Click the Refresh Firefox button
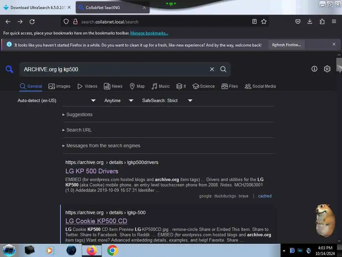 [x=286, y=45]
